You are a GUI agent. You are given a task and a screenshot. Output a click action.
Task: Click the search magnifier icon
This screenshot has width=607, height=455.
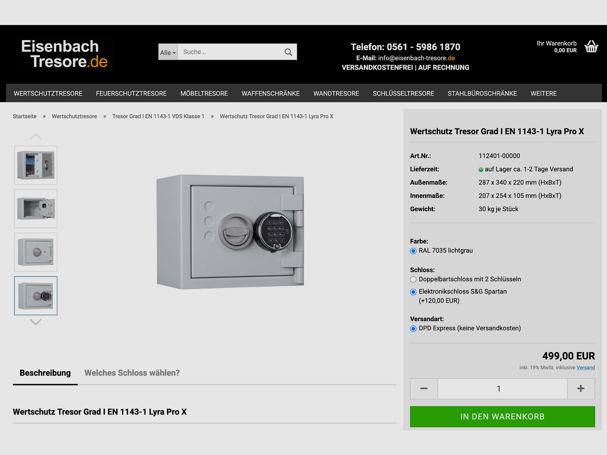click(x=288, y=52)
